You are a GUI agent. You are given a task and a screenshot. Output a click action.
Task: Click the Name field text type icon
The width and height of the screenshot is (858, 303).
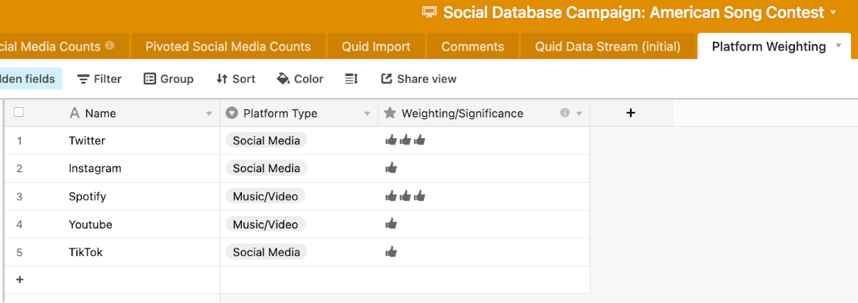click(75, 113)
